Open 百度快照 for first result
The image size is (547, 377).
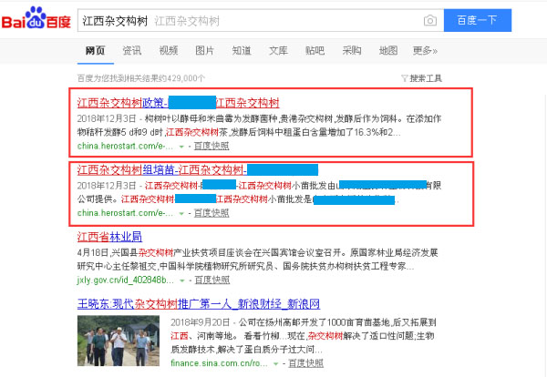[212, 146]
